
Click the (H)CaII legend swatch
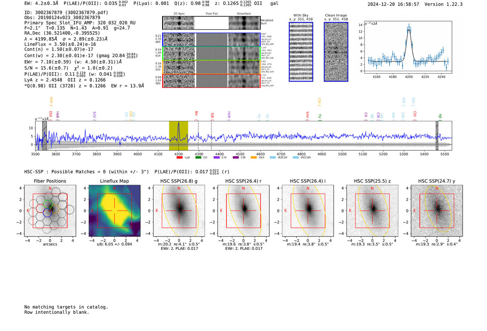[x=296, y=157]
